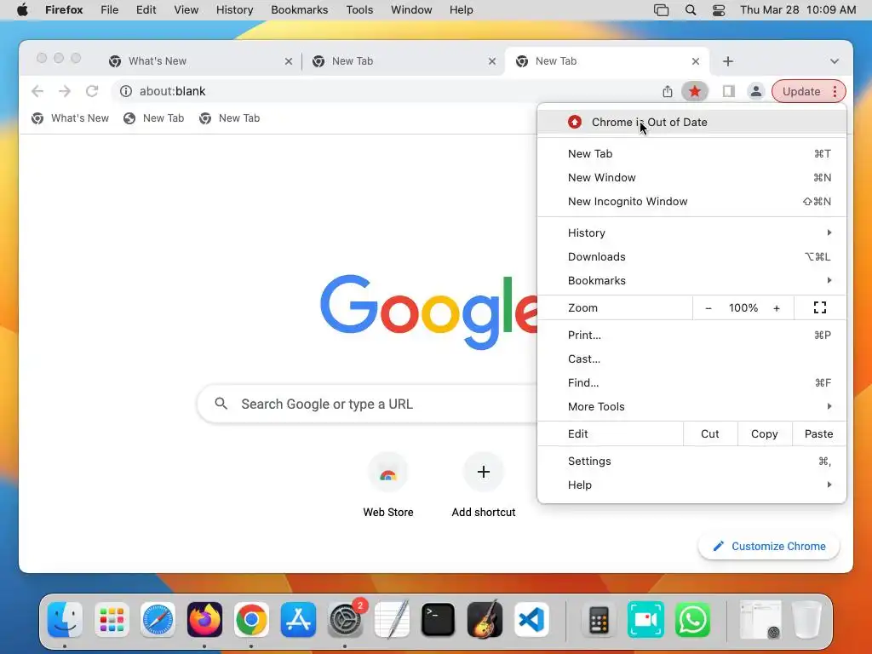The width and height of the screenshot is (872, 654).
Task: Click Copy in the Edit row
Action: pyautogui.click(x=764, y=433)
